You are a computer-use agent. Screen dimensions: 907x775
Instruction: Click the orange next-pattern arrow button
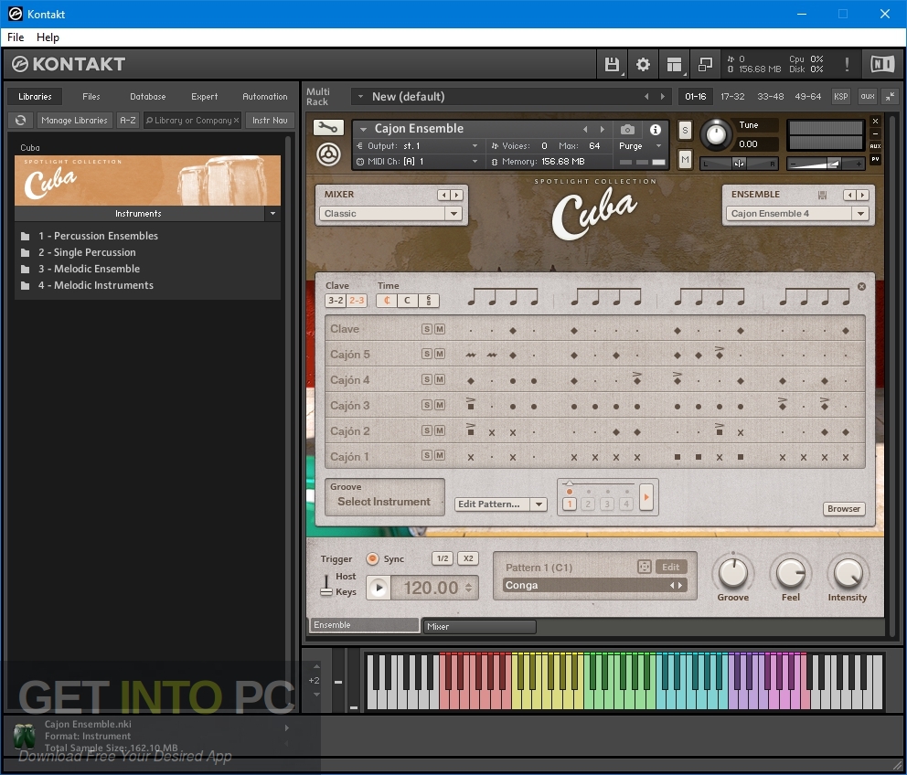point(646,497)
